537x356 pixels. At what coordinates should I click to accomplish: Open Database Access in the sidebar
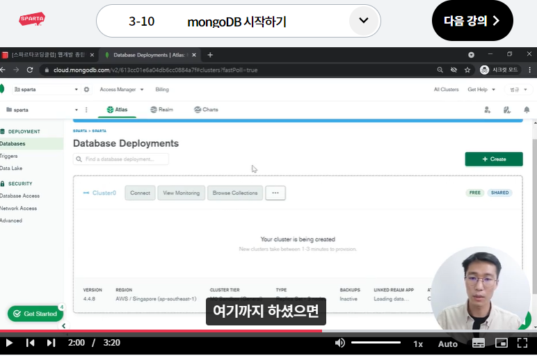pyautogui.click(x=20, y=196)
